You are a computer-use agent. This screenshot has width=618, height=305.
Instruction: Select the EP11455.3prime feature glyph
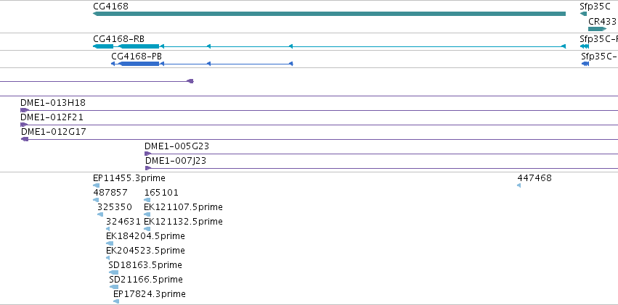coord(96,185)
